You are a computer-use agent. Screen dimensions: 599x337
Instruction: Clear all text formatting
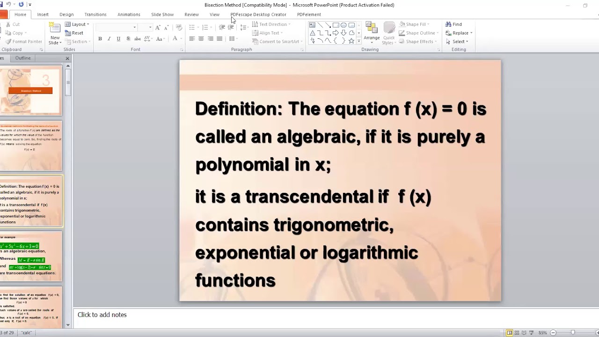(179, 28)
